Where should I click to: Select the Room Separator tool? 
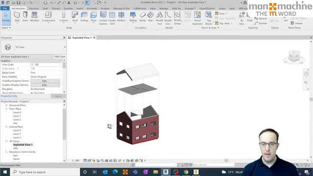(198, 18)
